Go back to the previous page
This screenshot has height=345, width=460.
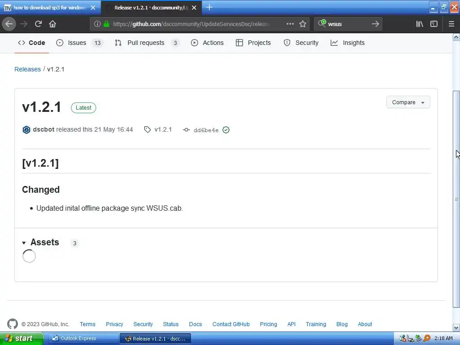(9, 24)
